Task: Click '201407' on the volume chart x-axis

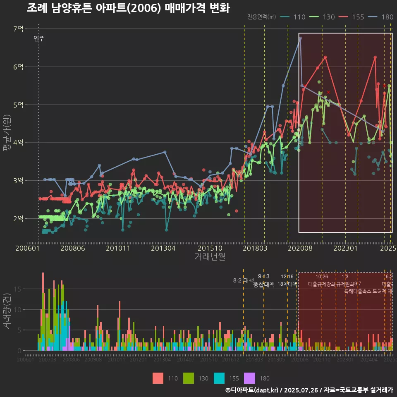Action: tap(186, 359)
